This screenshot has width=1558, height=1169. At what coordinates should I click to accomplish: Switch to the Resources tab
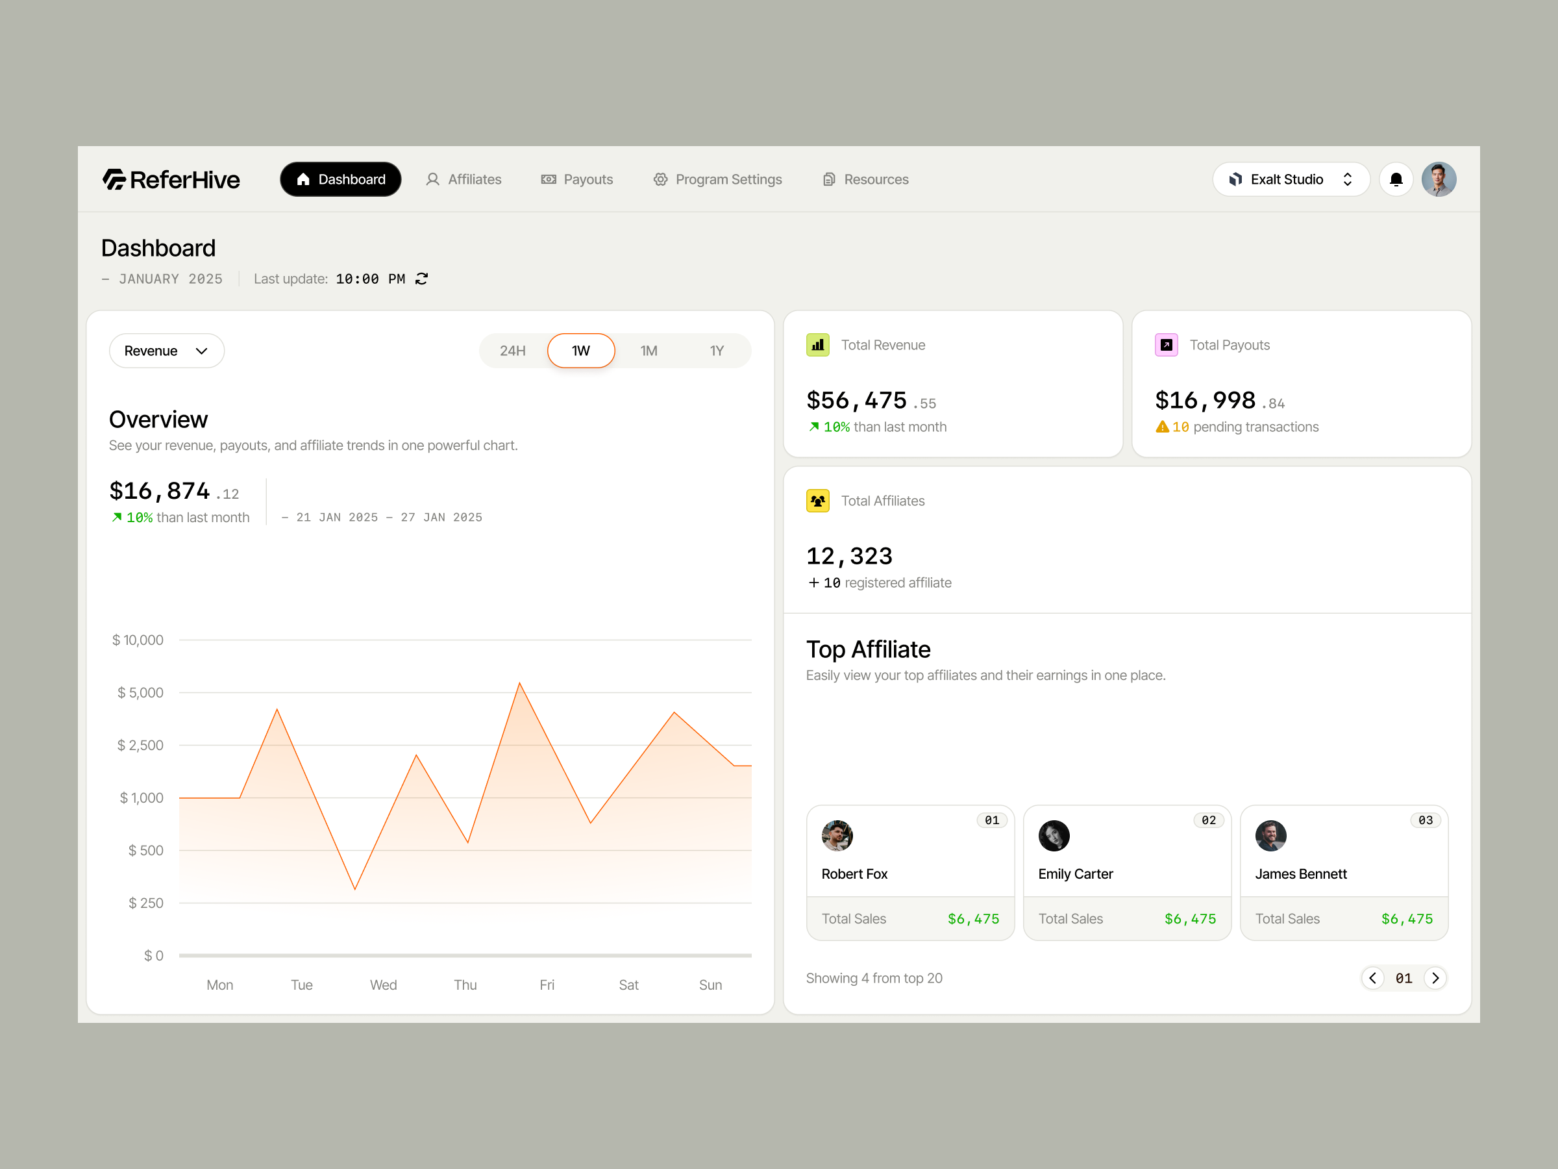point(865,180)
